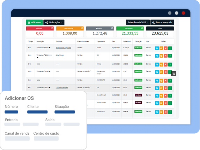This screenshot has height=150, width=200.
Task: Click the Número field in Adicionar OS
Action: point(11,112)
